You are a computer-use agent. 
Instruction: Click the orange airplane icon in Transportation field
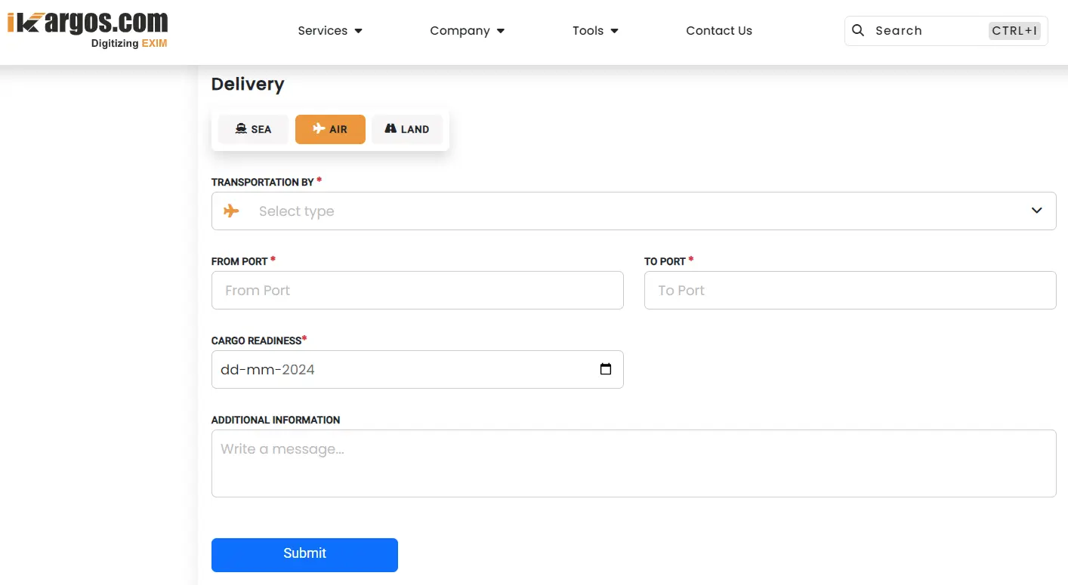coord(232,211)
